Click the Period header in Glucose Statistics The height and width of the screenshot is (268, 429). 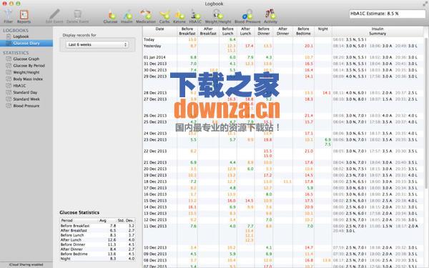[79, 220]
